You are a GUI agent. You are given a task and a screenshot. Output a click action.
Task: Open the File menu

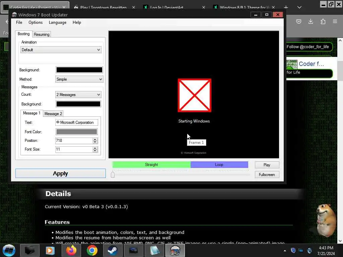click(x=19, y=22)
